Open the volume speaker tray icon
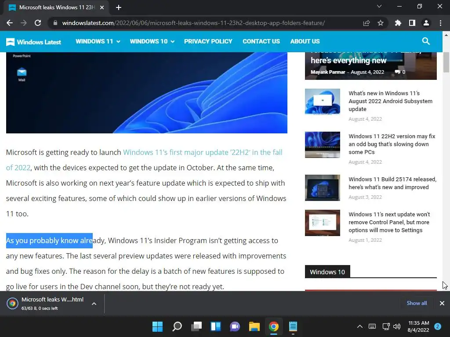450x337 pixels. [397, 326]
